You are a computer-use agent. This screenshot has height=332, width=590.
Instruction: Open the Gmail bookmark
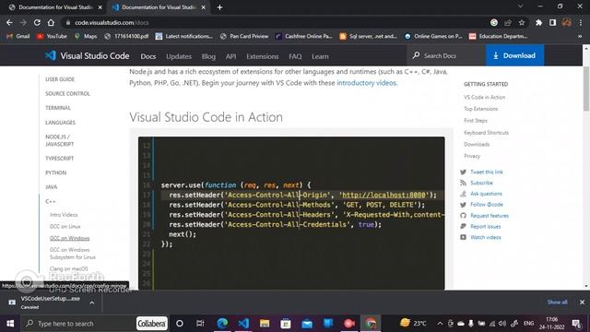coord(18,37)
